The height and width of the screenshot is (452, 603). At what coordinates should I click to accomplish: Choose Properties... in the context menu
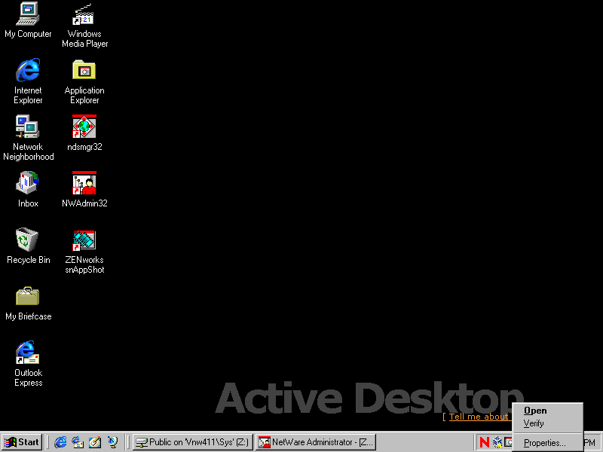pyautogui.click(x=548, y=443)
